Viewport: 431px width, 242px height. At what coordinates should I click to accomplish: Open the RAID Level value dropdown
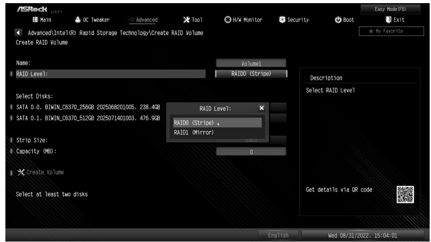pos(251,74)
